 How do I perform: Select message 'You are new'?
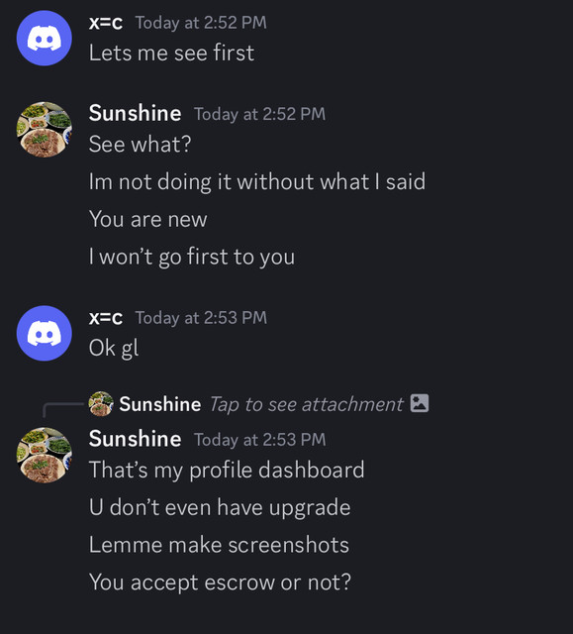[x=147, y=220]
